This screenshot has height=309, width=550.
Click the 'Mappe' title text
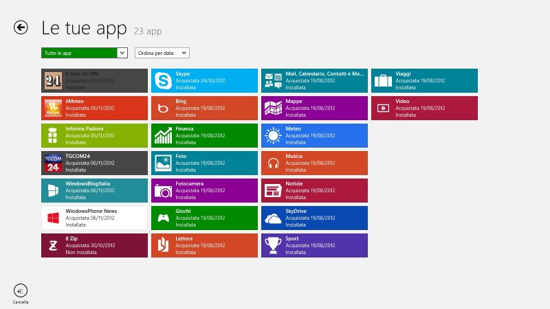pyautogui.click(x=294, y=101)
